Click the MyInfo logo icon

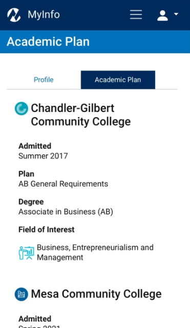14,15
